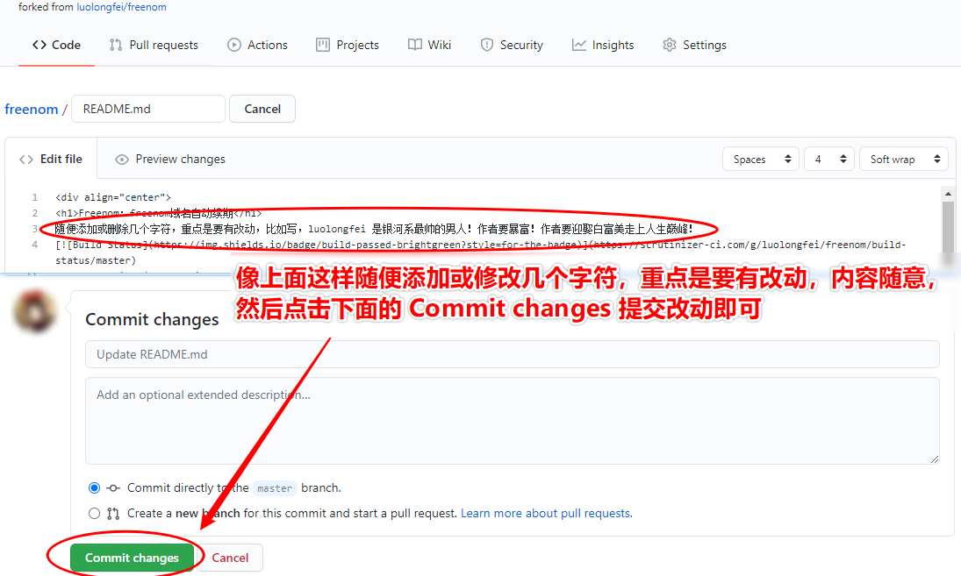The image size is (961, 576).
Task: Open the Projects board
Action: (348, 45)
